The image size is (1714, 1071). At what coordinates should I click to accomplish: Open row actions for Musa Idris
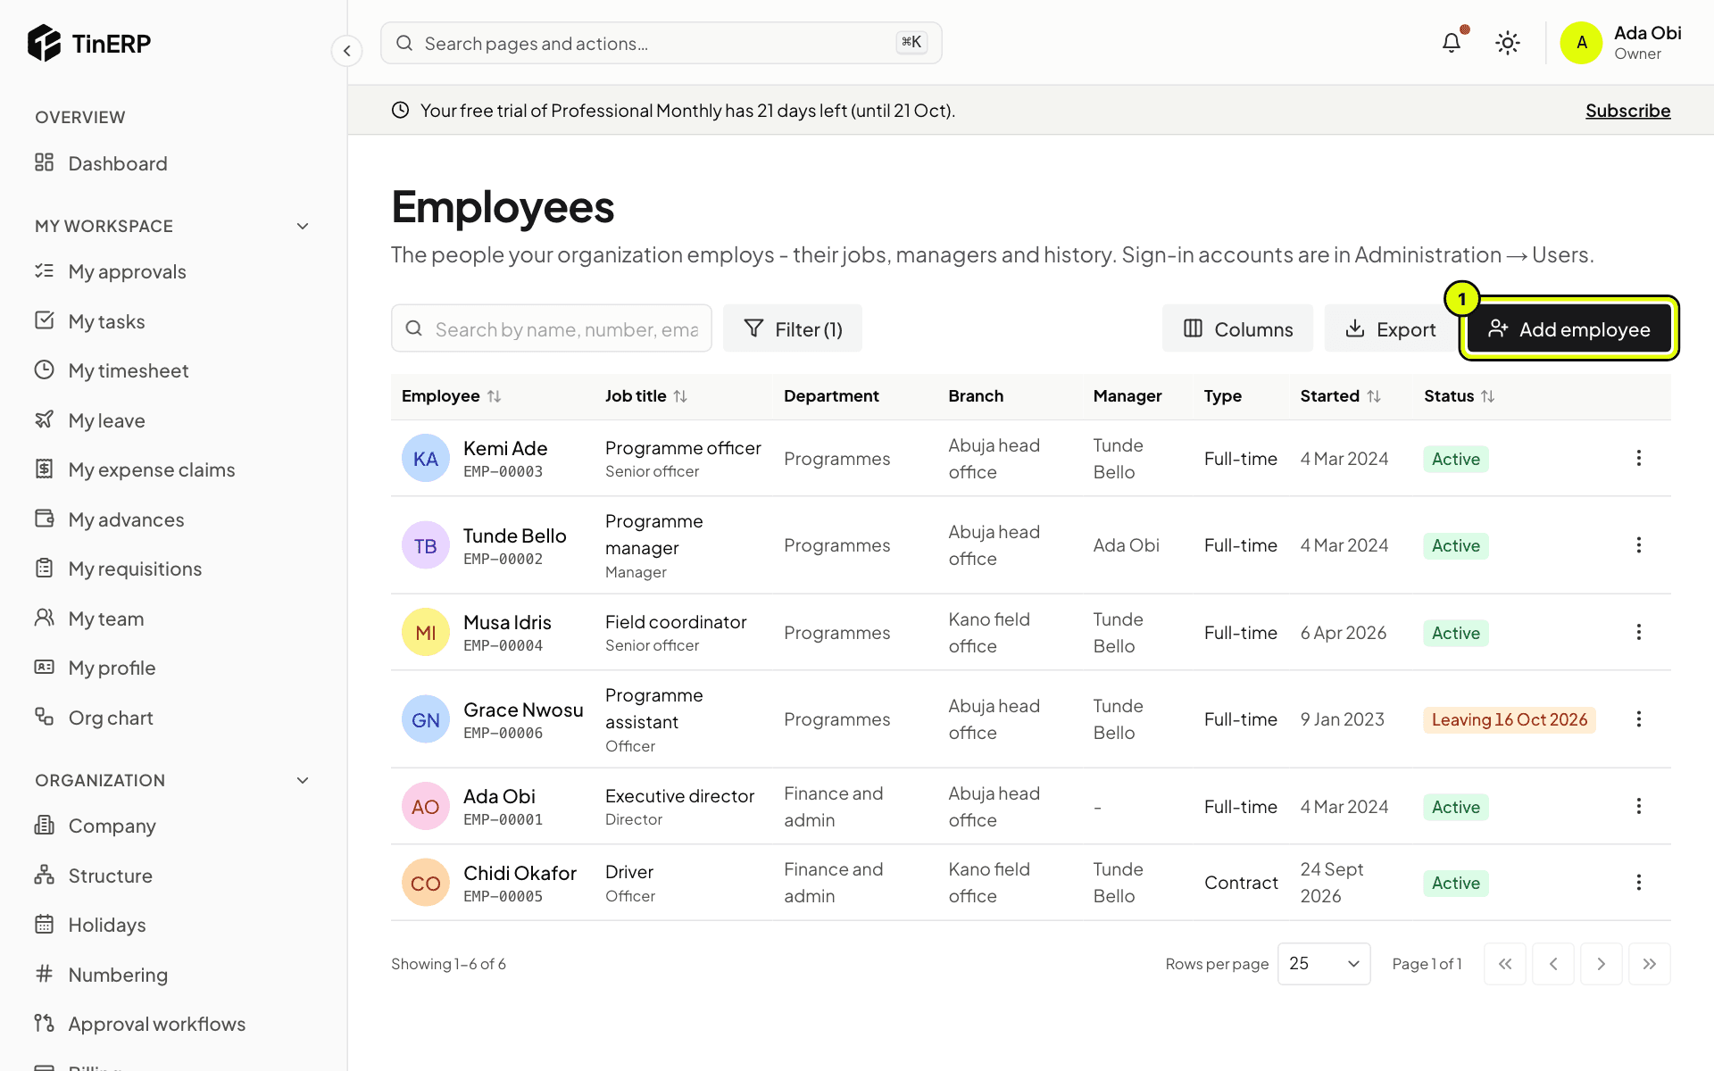(1638, 632)
